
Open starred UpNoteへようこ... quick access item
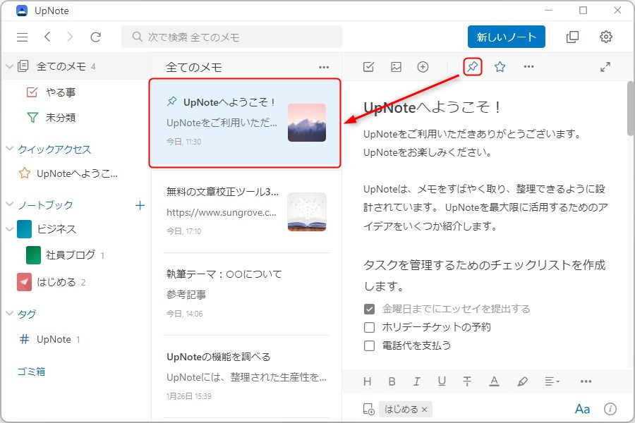(x=75, y=173)
